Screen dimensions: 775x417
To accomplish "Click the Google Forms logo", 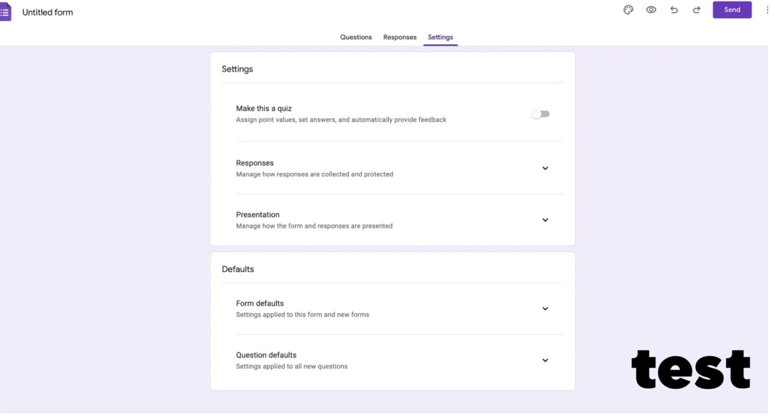I will [6, 12].
